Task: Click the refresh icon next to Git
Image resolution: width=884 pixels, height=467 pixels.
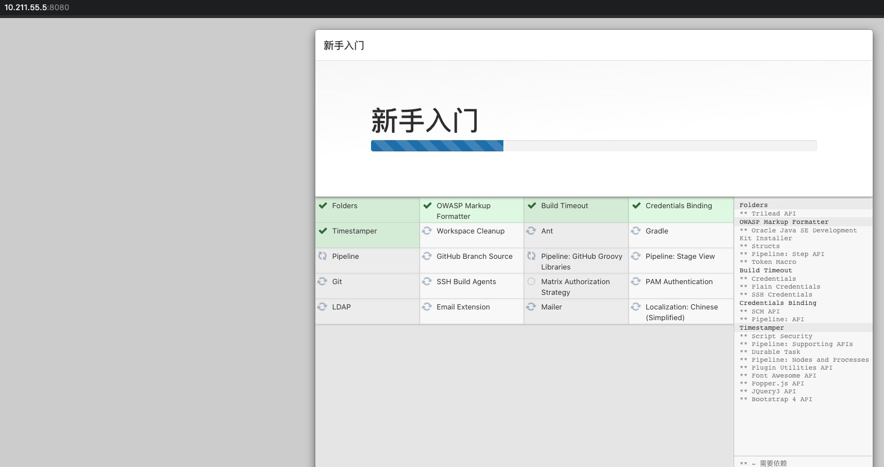Action: (322, 282)
